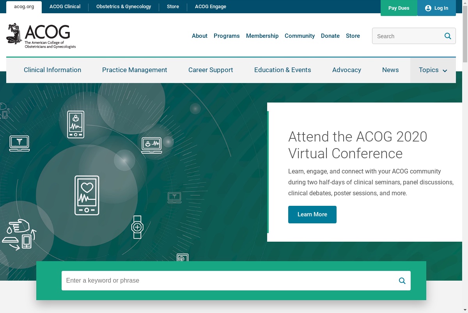Expand the Topics dropdown chevron
The height and width of the screenshot is (313, 468).
point(445,71)
